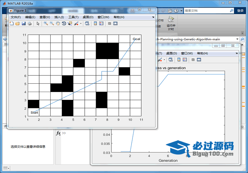Viewport: 248px width, 173px height.
Task: Click path text Planning-using-Genetic-Algorithm-main
Action: click(x=190, y=39)
